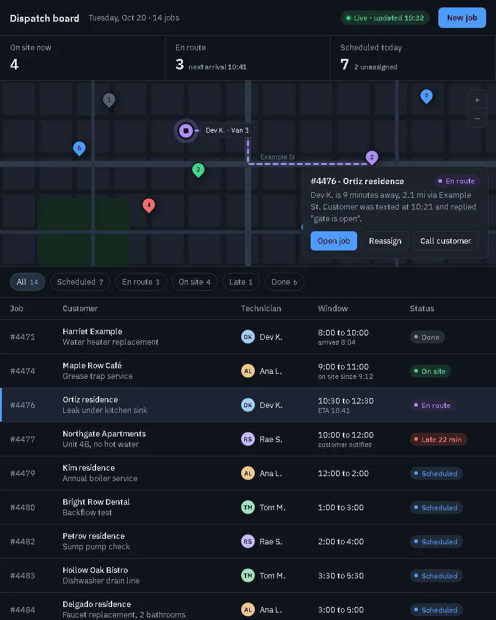Click the En route stat card
Viewport: 496px width, 620px height.
247,58
